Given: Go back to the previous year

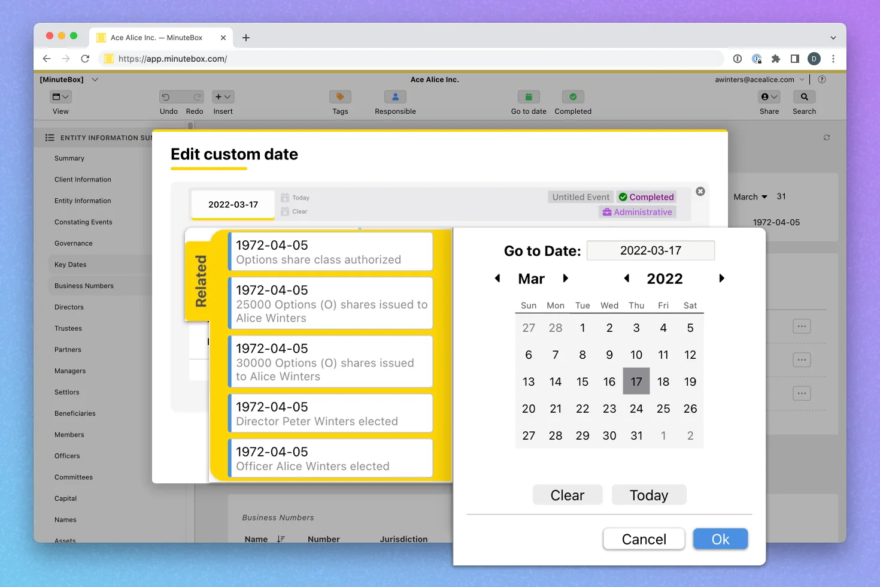Looking at the screenshot, I should point(627,279).
